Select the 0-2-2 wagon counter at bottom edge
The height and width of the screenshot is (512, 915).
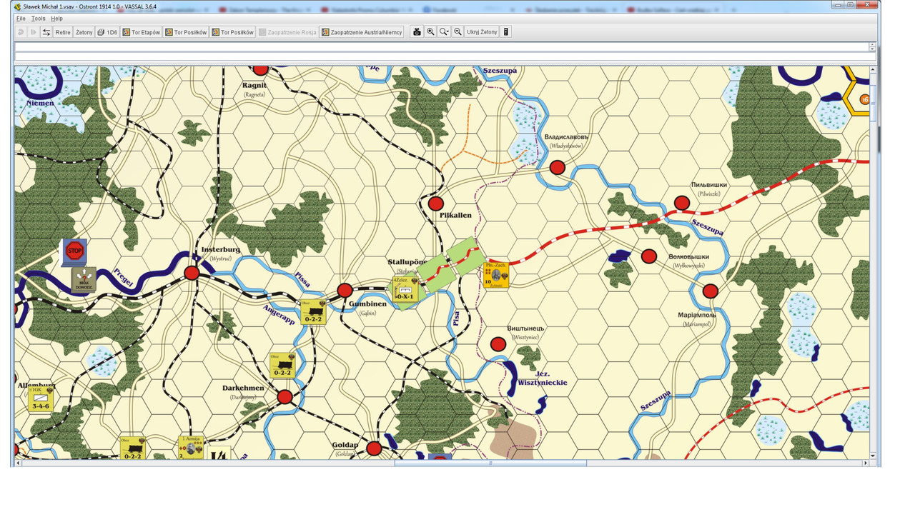(132, 448)
